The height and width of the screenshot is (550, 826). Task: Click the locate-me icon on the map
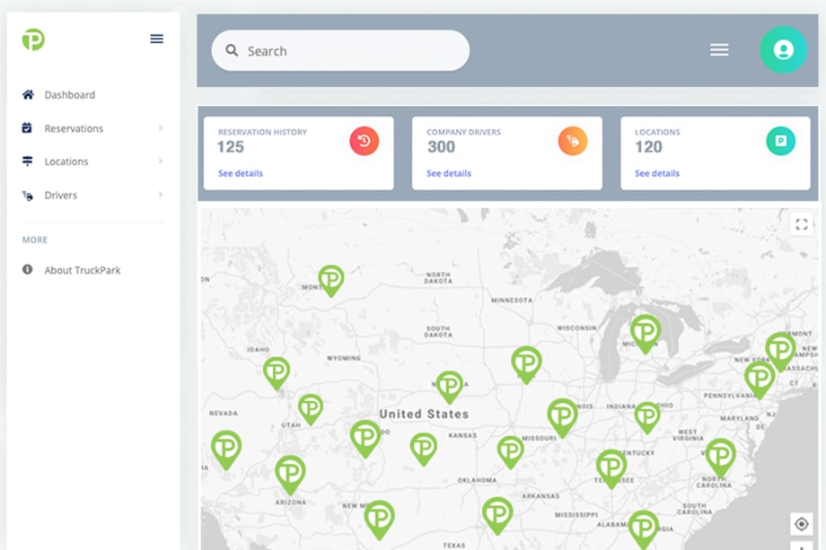[x=804, y=523]
